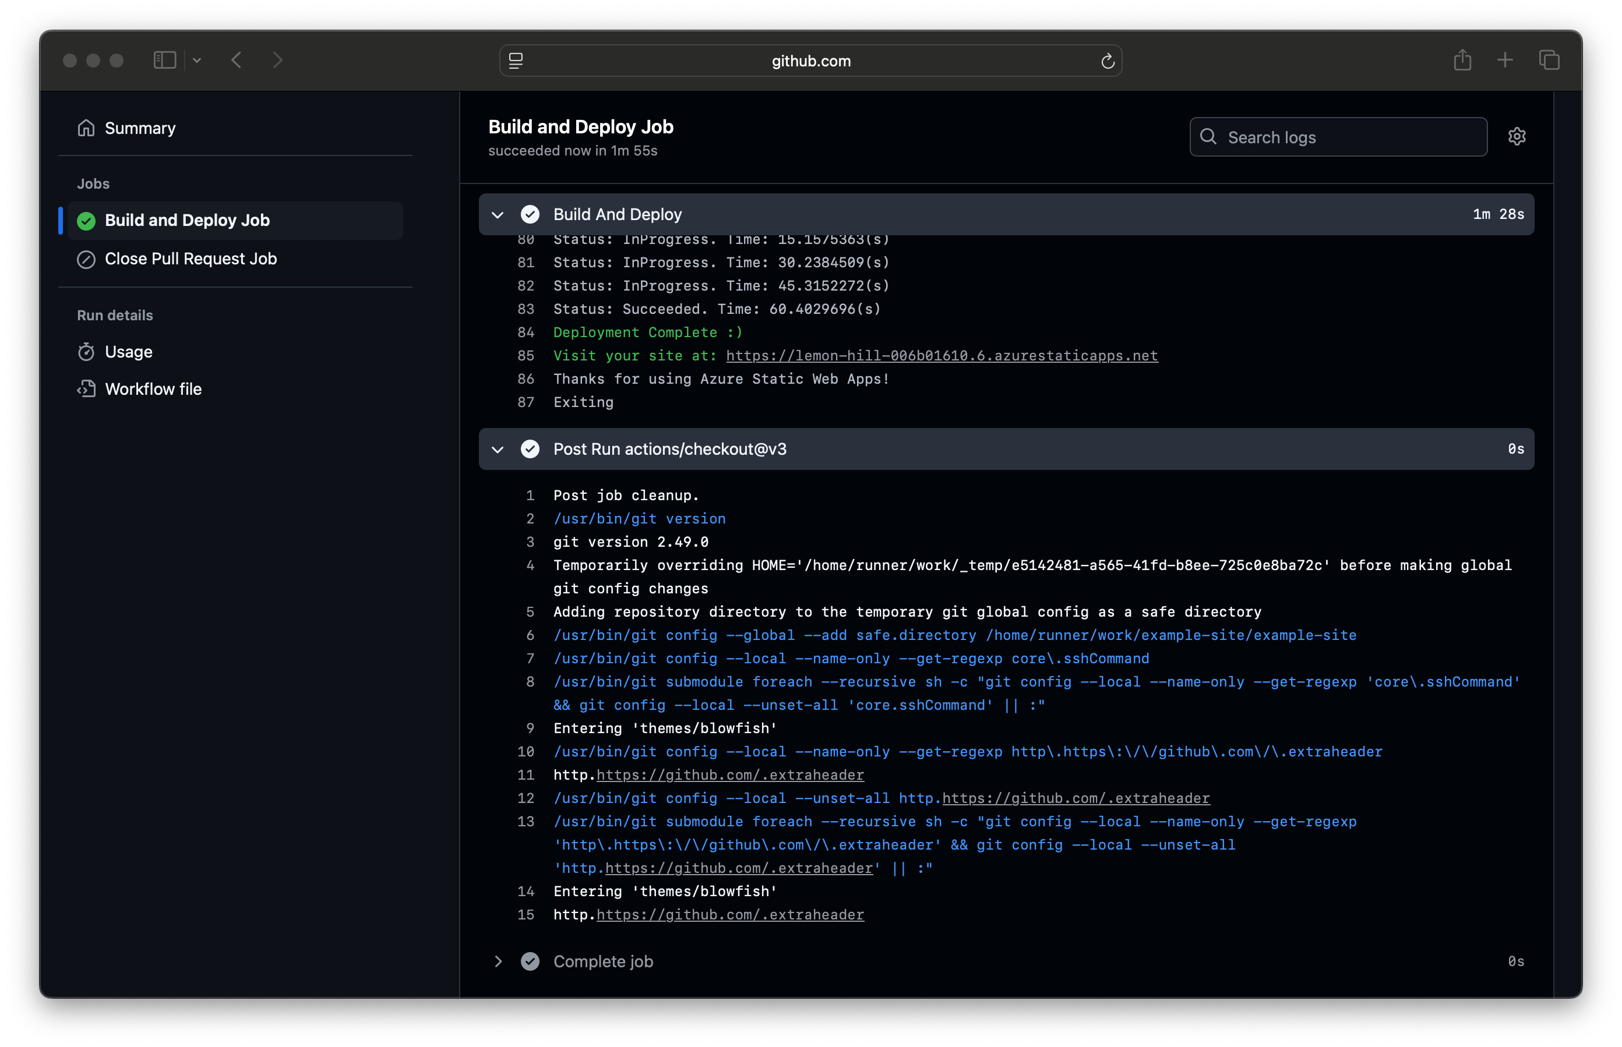The image size is (1622, 1047).
Task: Go forward with the Safari forward arrow
Action: pos(277,61)
